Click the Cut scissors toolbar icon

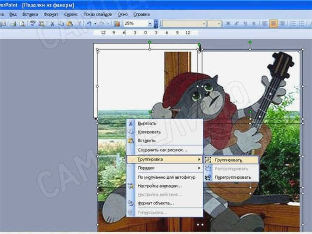click(x=52, y=24)
